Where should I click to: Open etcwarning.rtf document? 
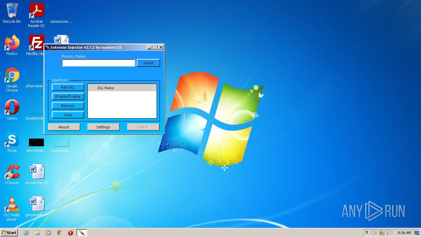pyautogui.click(x=37, y=174)
